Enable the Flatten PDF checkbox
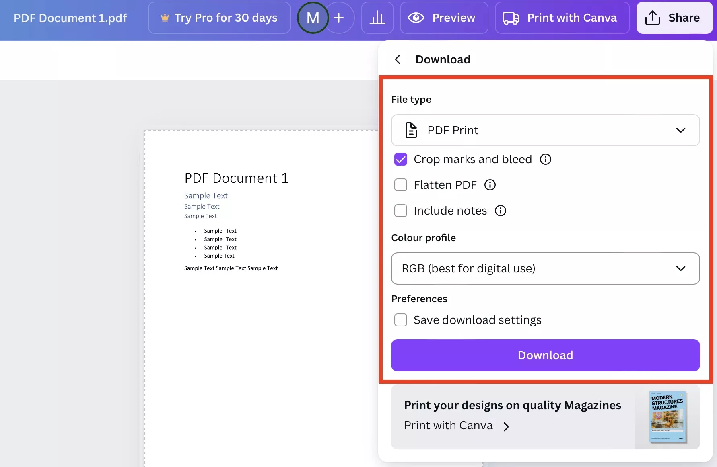Screen dimensions: 717x467 click(401, 185)
